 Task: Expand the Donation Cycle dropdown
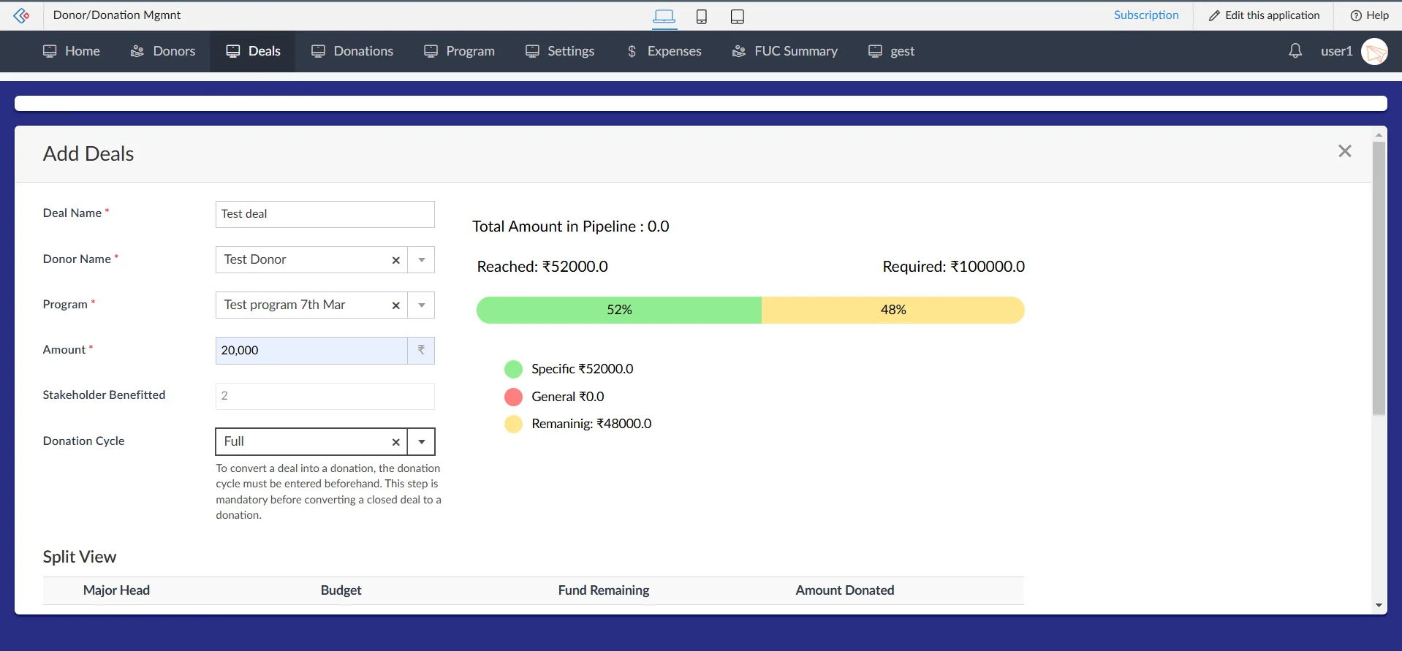click(421, 442)
